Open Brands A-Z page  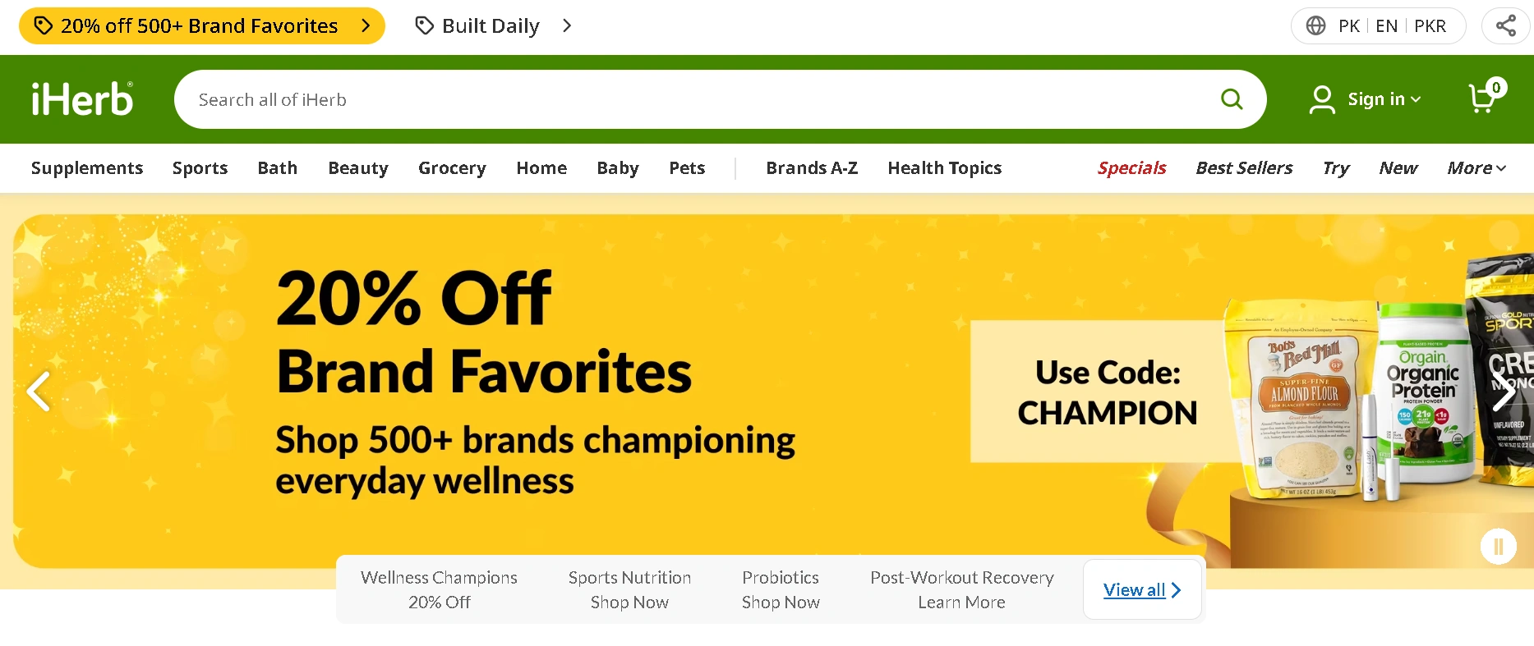(812, 168)
